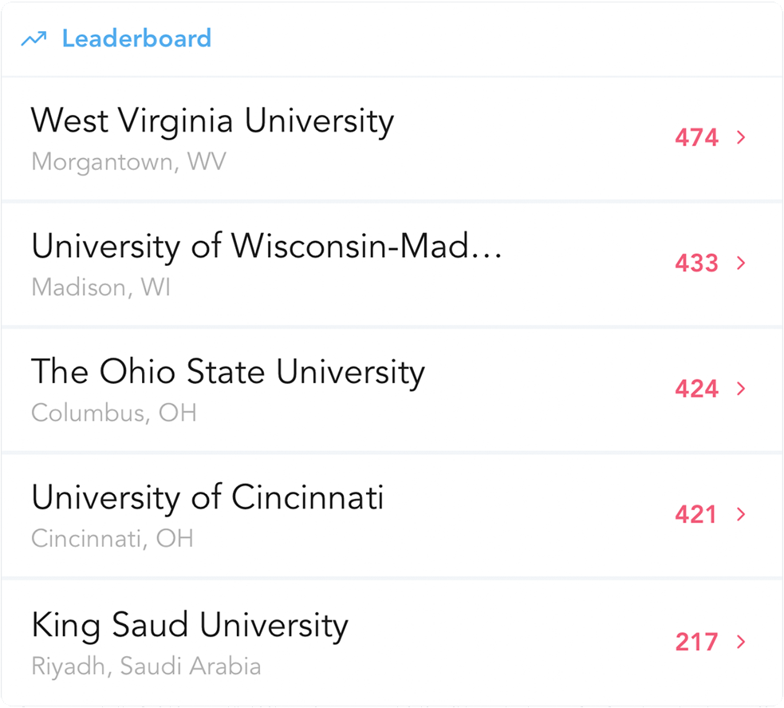Select West Virginia University name

(212, 121)
